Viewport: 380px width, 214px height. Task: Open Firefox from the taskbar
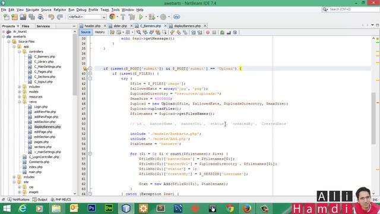pos(247,208)
